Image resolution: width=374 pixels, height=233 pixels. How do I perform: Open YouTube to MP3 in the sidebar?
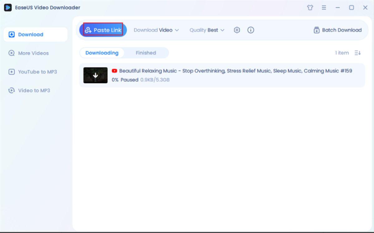coord(37,72)
